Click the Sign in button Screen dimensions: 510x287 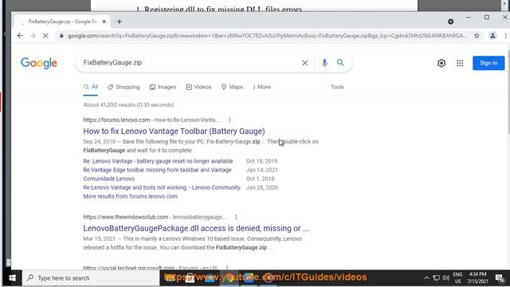(x=488, y=63)
